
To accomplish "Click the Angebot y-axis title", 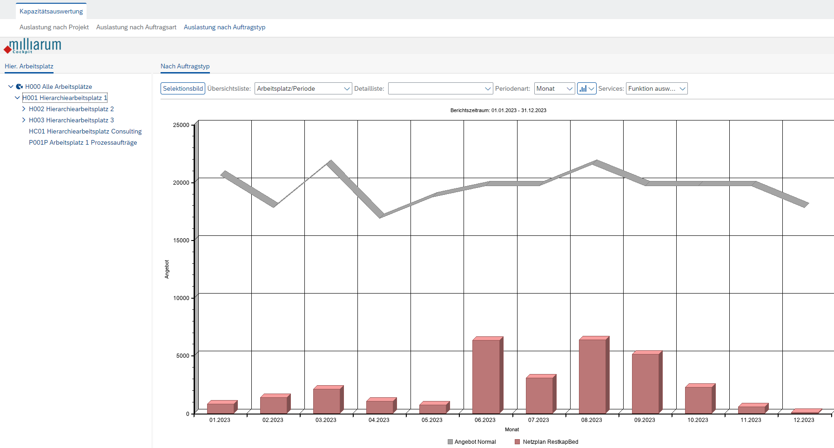I will point(167,269).
